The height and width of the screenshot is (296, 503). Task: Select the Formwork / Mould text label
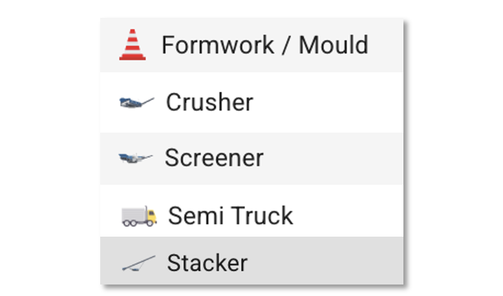tap(264, 45)
